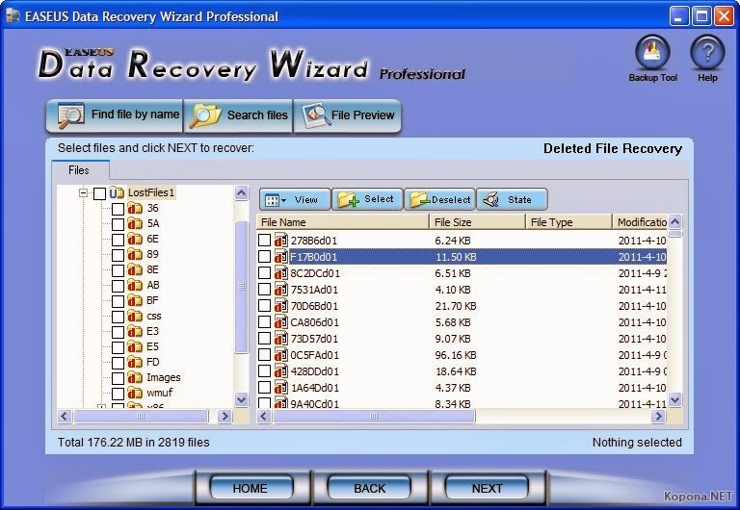The image size is (740, 510).
Task: Sort by the File Name column header
Action: 343,222
